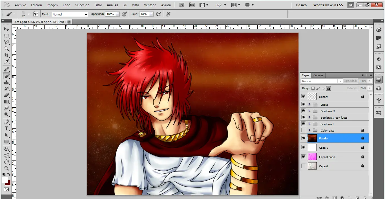Open the Imagen menu
This screenshot has height=199, width=385.
click(x=52, y=5)
